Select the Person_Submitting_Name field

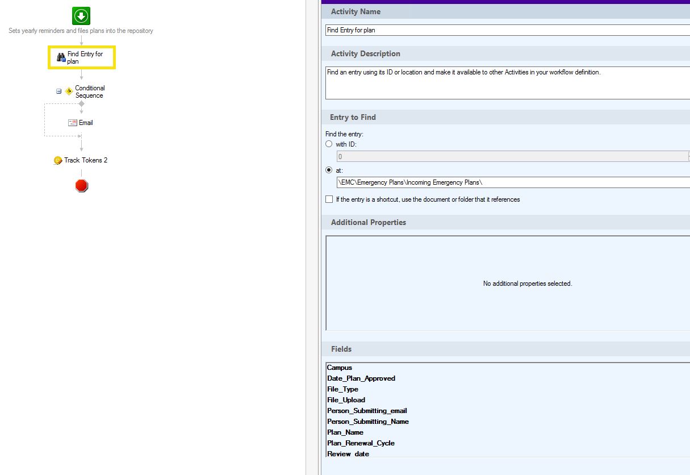368,422
